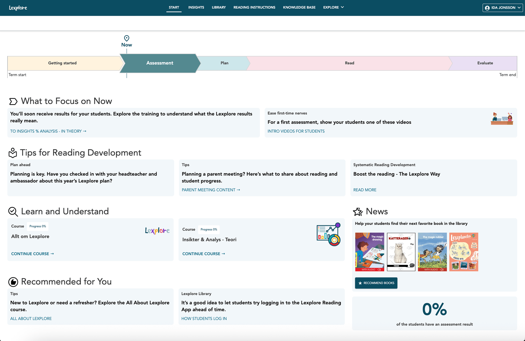Open the Ida Jonsson account dropdown
The width and height of the screenshot is (525, 341).
coord(503,8)
